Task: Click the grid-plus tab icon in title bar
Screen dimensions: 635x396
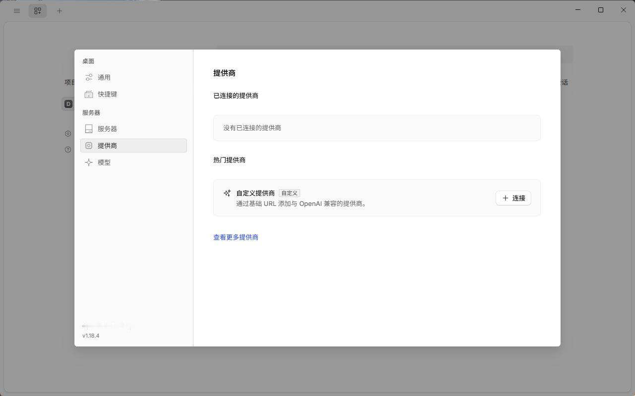Action: tap(38, 10)
